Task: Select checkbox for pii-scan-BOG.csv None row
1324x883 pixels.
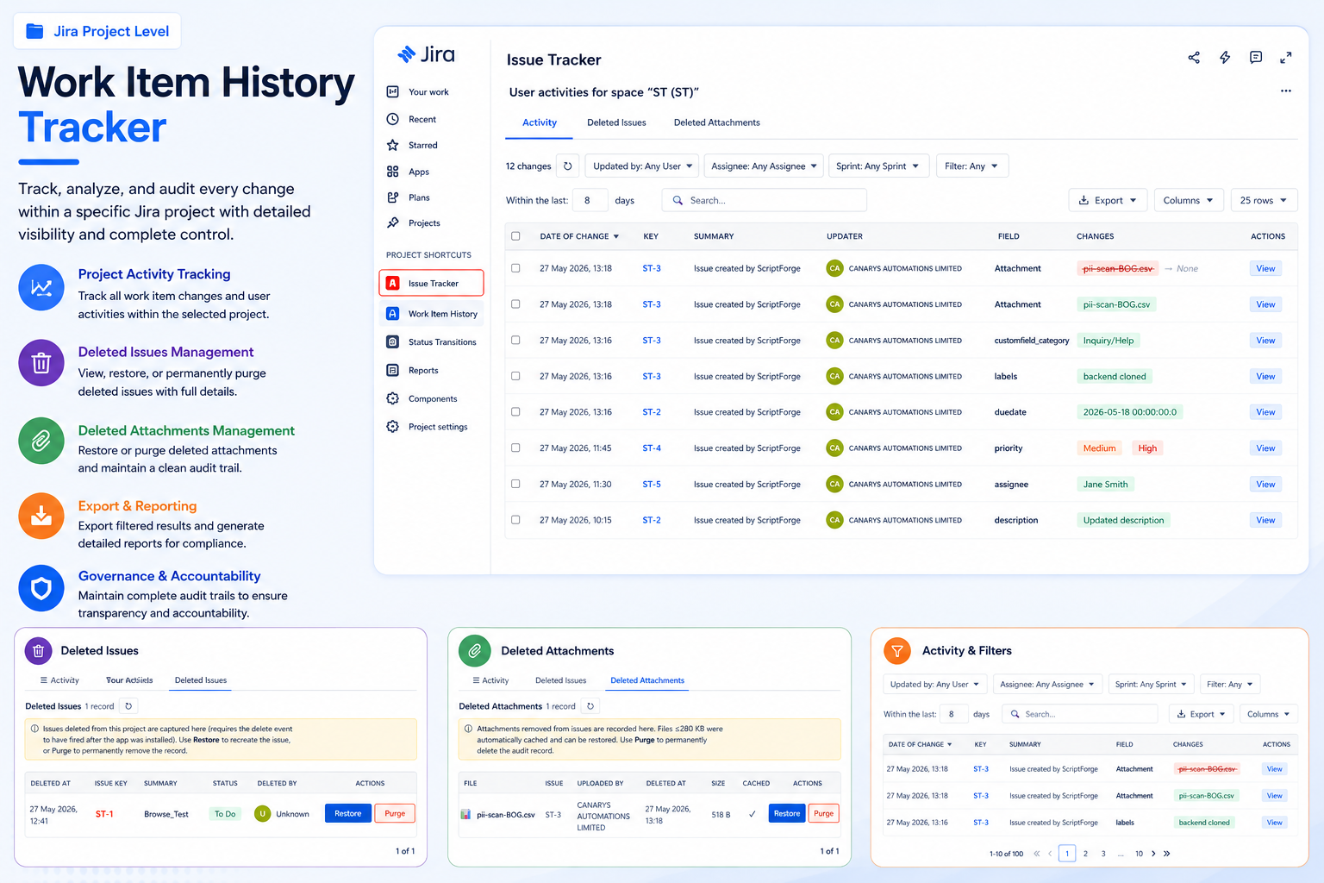Action: click(x=515, y=268)
